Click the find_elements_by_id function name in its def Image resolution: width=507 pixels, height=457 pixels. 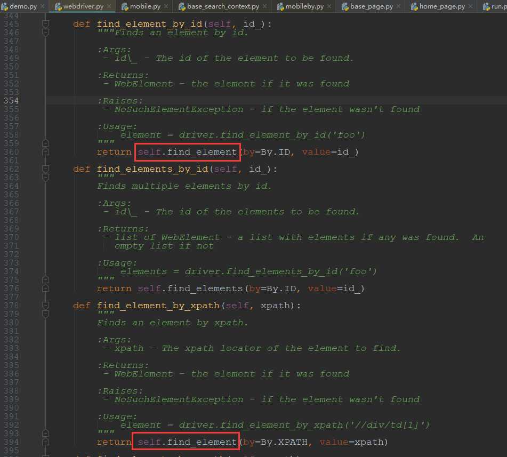152,169
